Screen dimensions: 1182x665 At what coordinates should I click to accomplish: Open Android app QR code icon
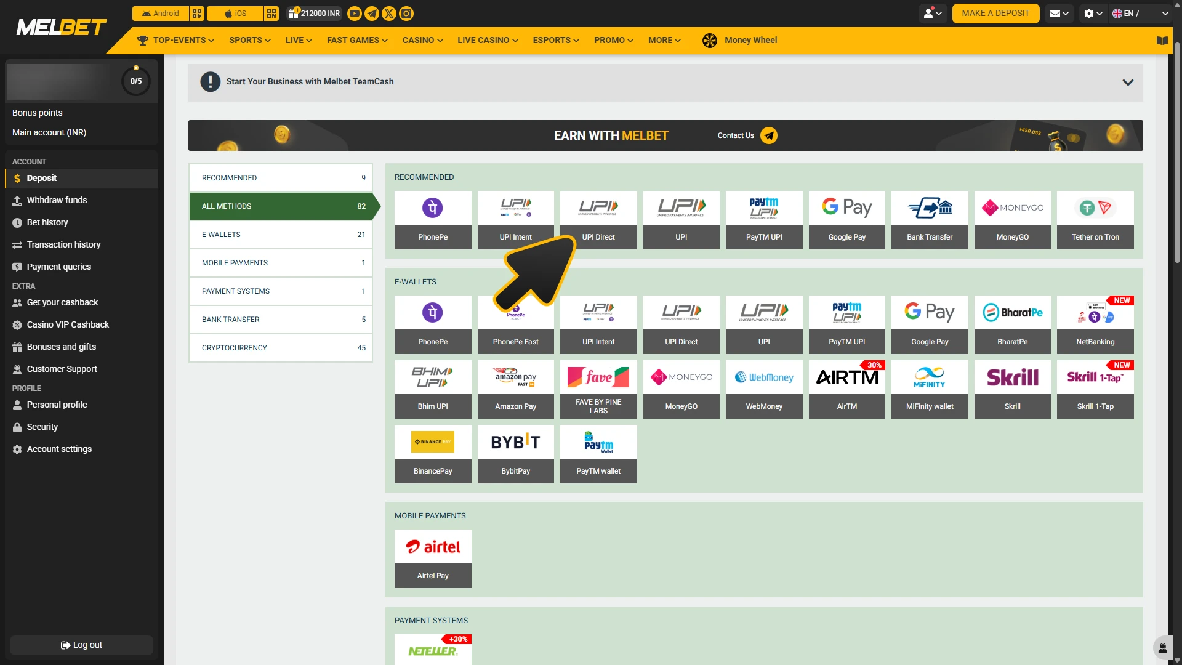(x=197, y=14)
